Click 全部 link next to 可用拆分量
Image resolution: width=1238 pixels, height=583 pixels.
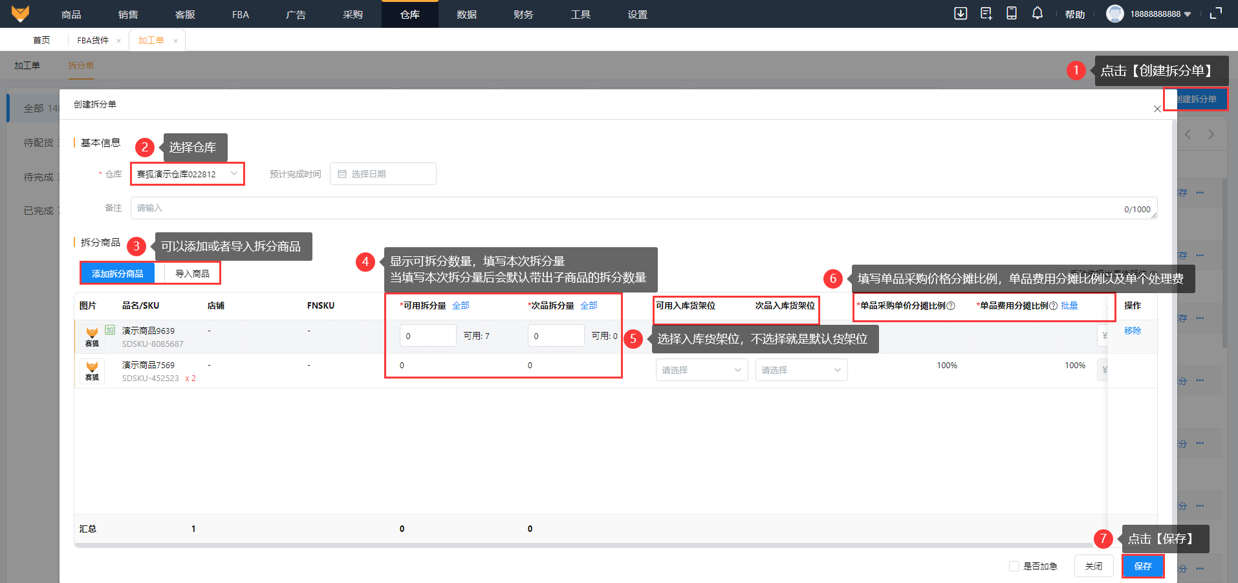461,305
